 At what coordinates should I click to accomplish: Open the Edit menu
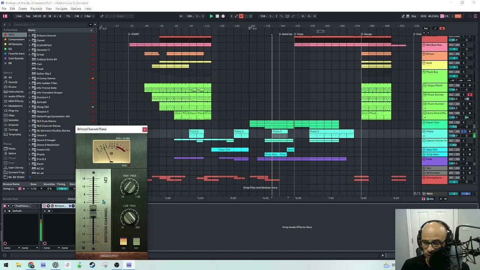click(12, 9)
